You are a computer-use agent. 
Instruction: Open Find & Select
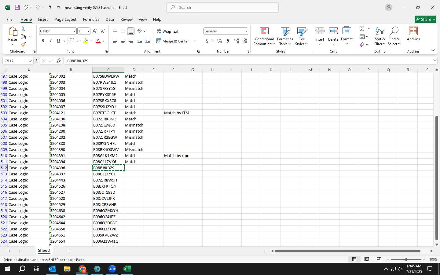point(394,36)
